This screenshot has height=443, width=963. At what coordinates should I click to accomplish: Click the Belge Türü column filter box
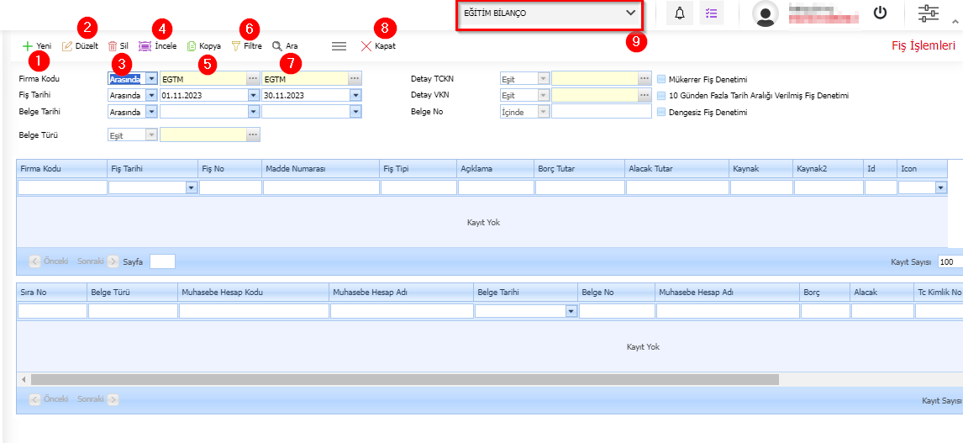point(134,312)
